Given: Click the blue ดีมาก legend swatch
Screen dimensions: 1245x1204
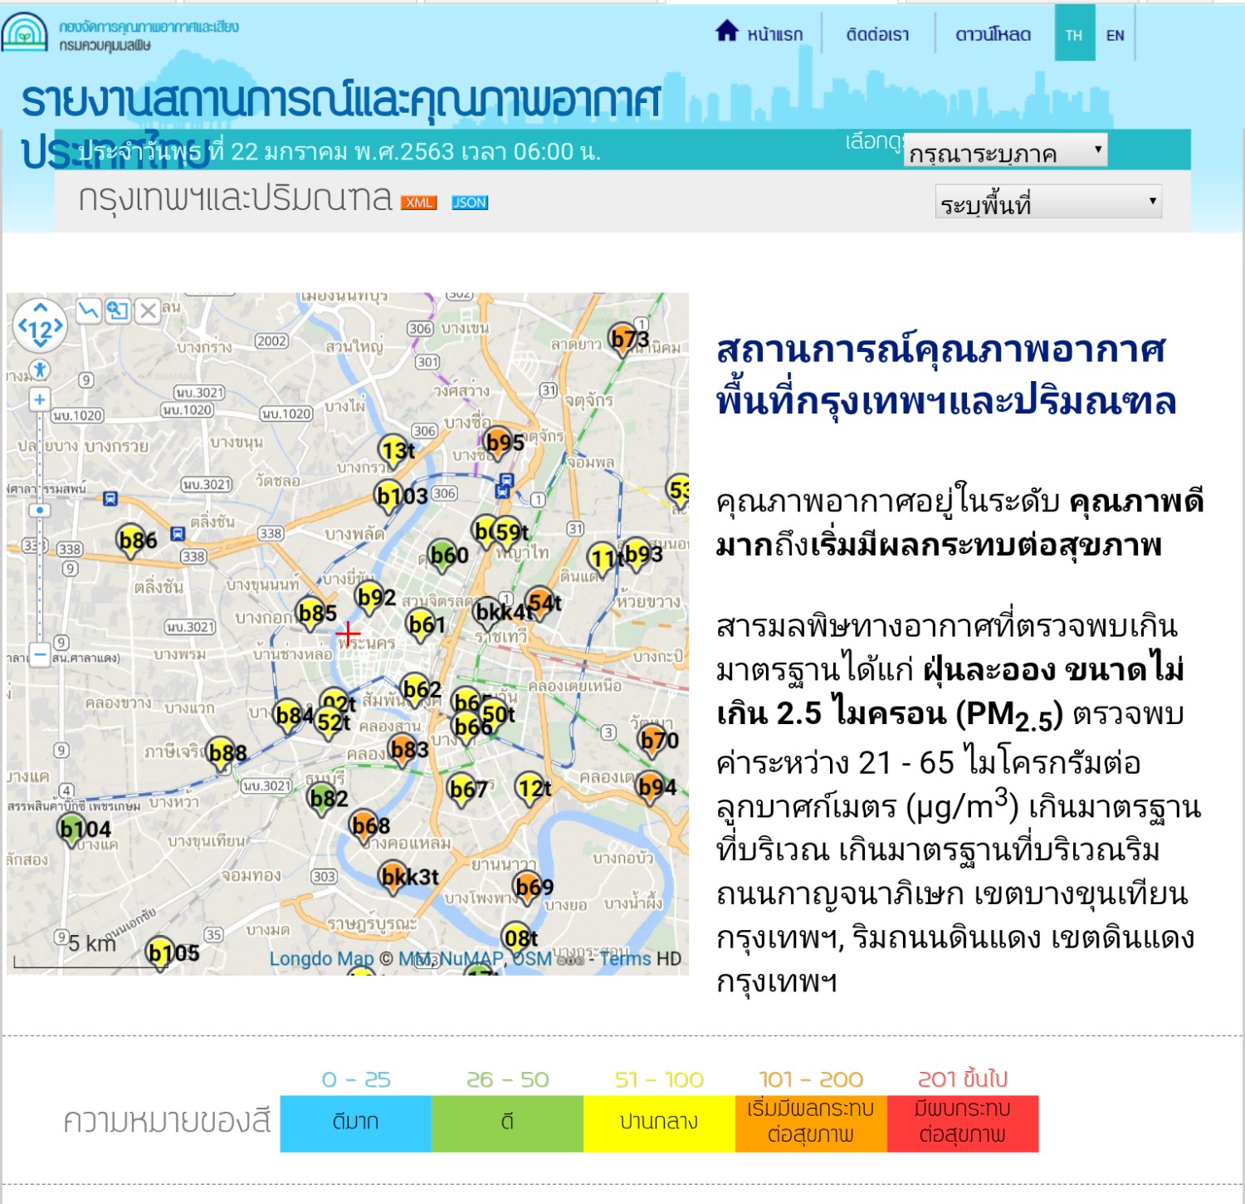Looking at the screenshot, I should pyautogui.click(x=355, y=1123).
